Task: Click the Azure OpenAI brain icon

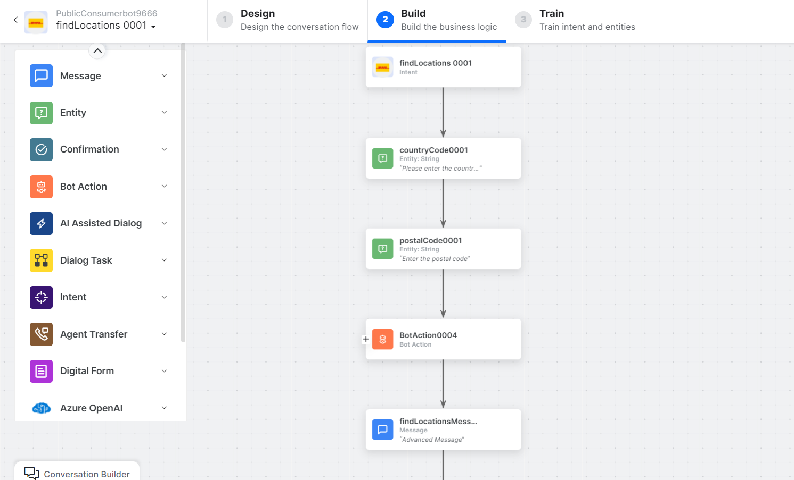Action: click(41, 408)
